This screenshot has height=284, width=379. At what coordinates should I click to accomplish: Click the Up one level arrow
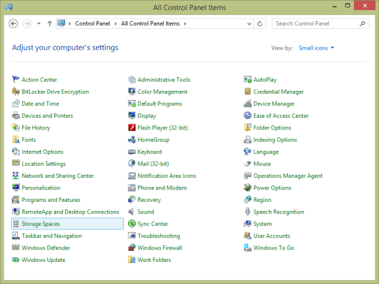click(50, 23)
